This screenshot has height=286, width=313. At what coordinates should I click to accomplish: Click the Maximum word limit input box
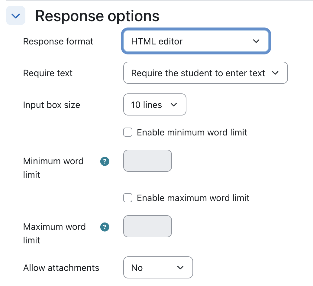147,226
